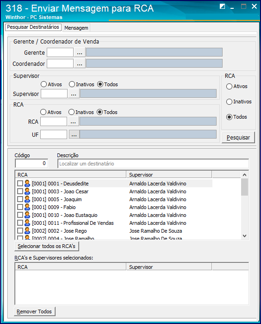Check the box for 0003 - Joao Cesar
The image size is (261, 324).
[x=20, y=191]
